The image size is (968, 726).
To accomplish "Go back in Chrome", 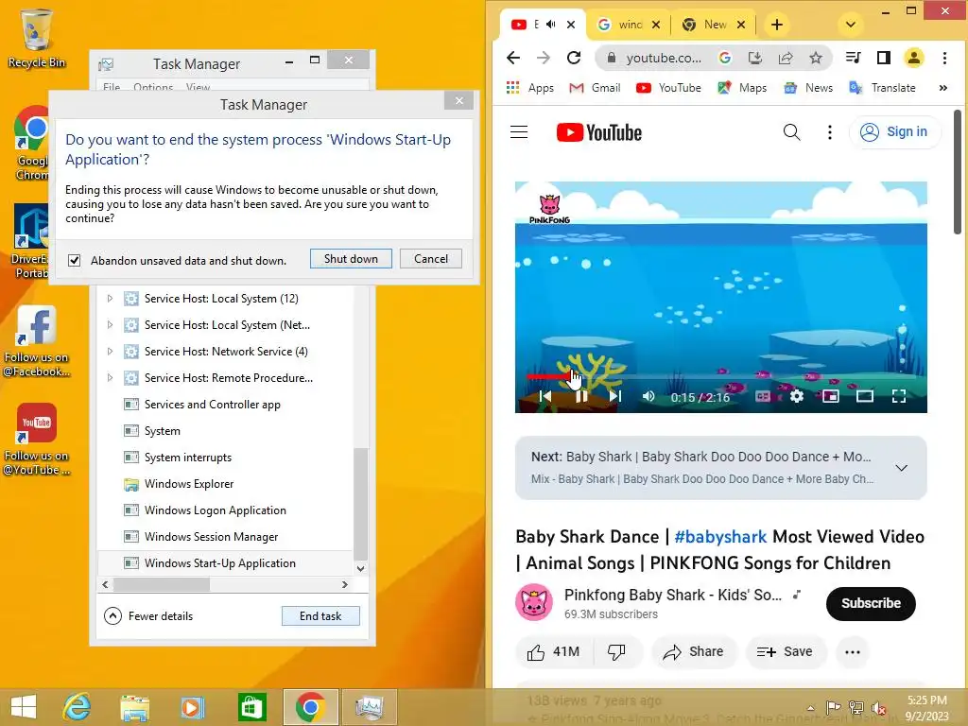I will 513,58.
